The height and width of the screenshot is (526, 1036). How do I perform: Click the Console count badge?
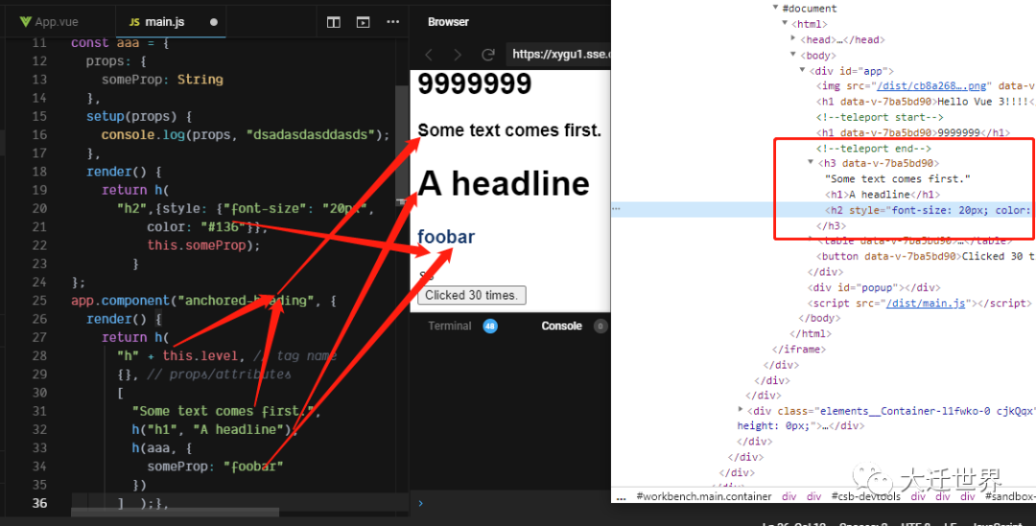click(x=600, y=326)
